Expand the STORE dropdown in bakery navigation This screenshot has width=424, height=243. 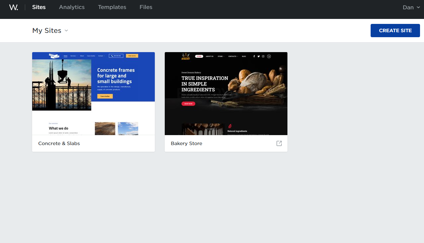pos(221,56)
